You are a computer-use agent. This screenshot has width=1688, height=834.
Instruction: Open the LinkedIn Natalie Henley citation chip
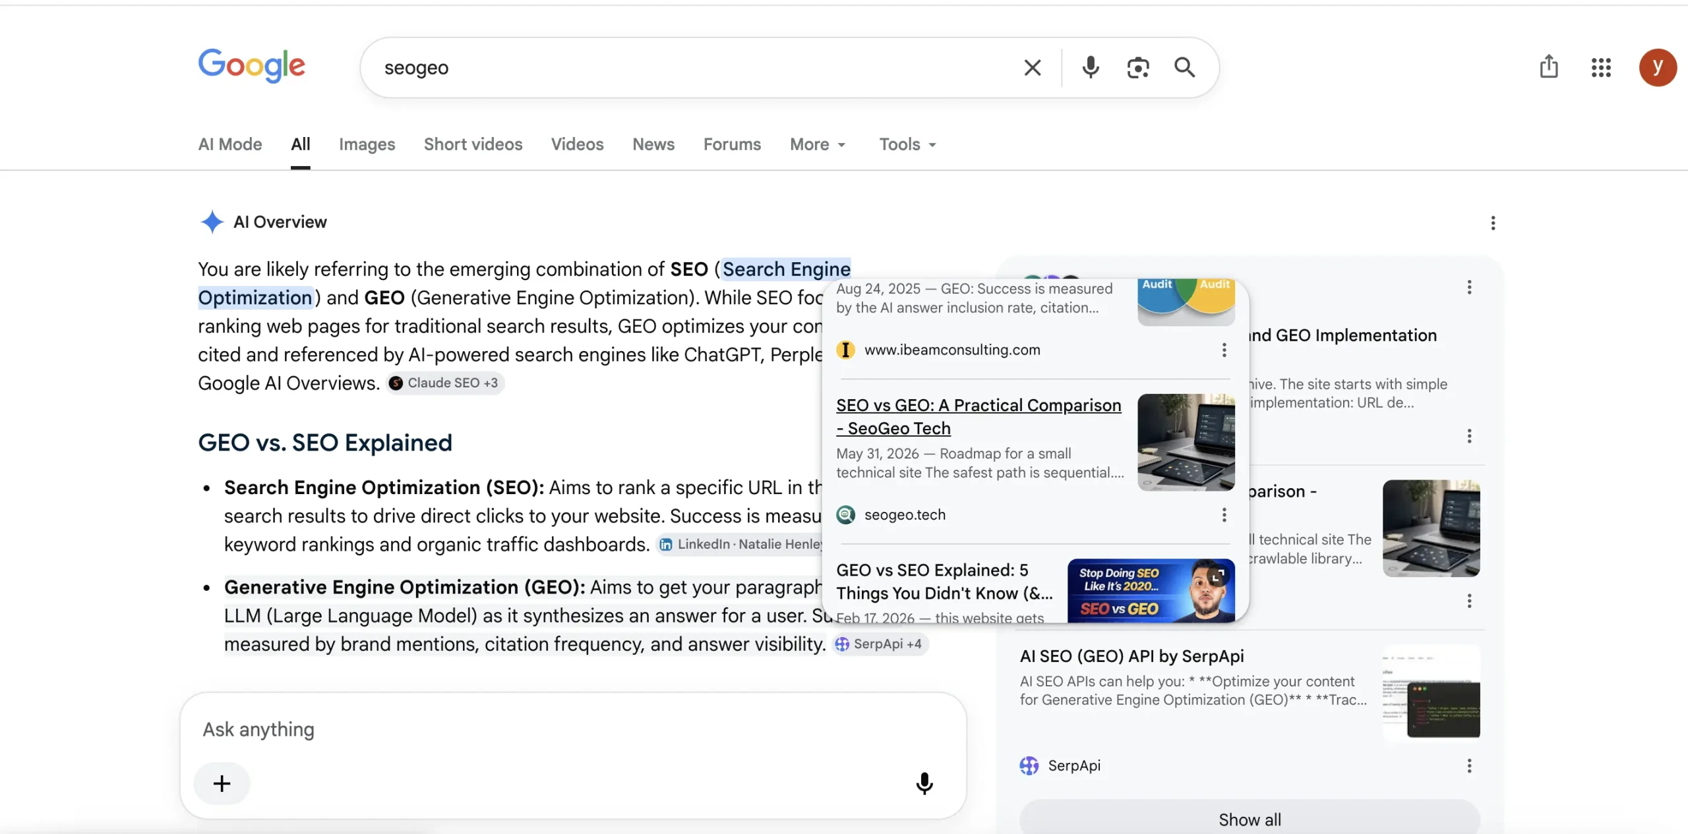coord(740,544)
